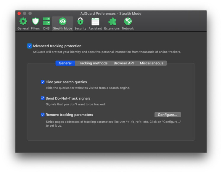Select the General sub-tab
Screen dimensions: 222x173
pyautogui.click(x=65, y=63)
